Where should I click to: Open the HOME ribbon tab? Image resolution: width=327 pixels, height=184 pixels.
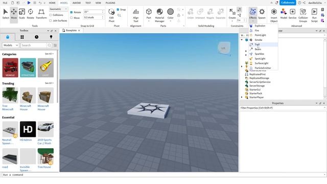(x=52, y=3)
